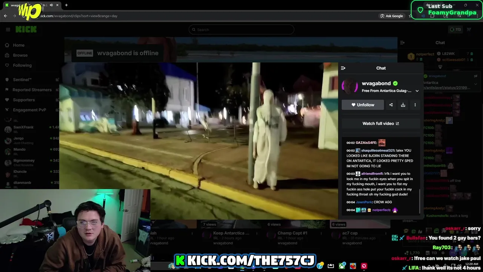Open Mando's channel from the sidebar
Viewport: 483px width, 272px height.
pos(30,151)
